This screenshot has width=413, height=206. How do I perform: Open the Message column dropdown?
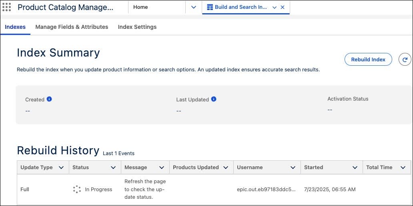tap(162, 168)
